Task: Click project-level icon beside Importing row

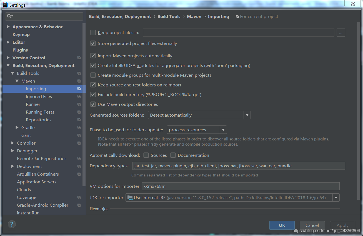Action: tap(79, 89)
